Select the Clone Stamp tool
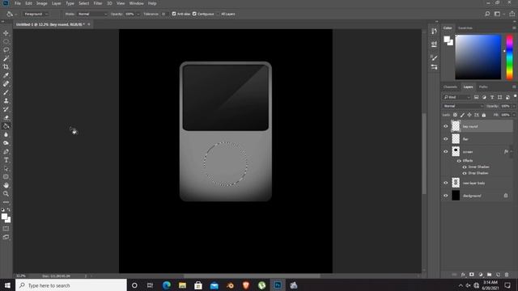 pos(6,100)
